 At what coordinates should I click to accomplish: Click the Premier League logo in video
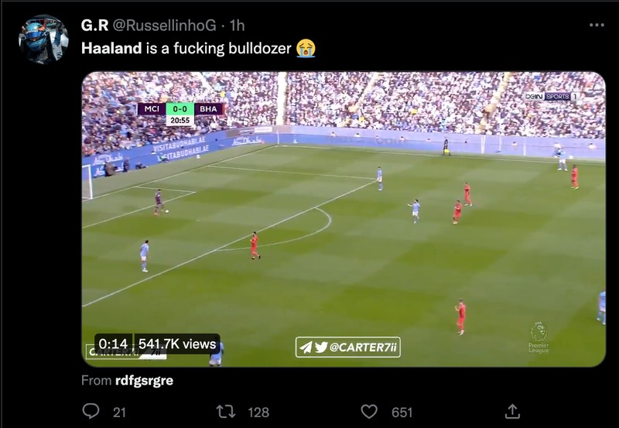click(x=539, y=337)
